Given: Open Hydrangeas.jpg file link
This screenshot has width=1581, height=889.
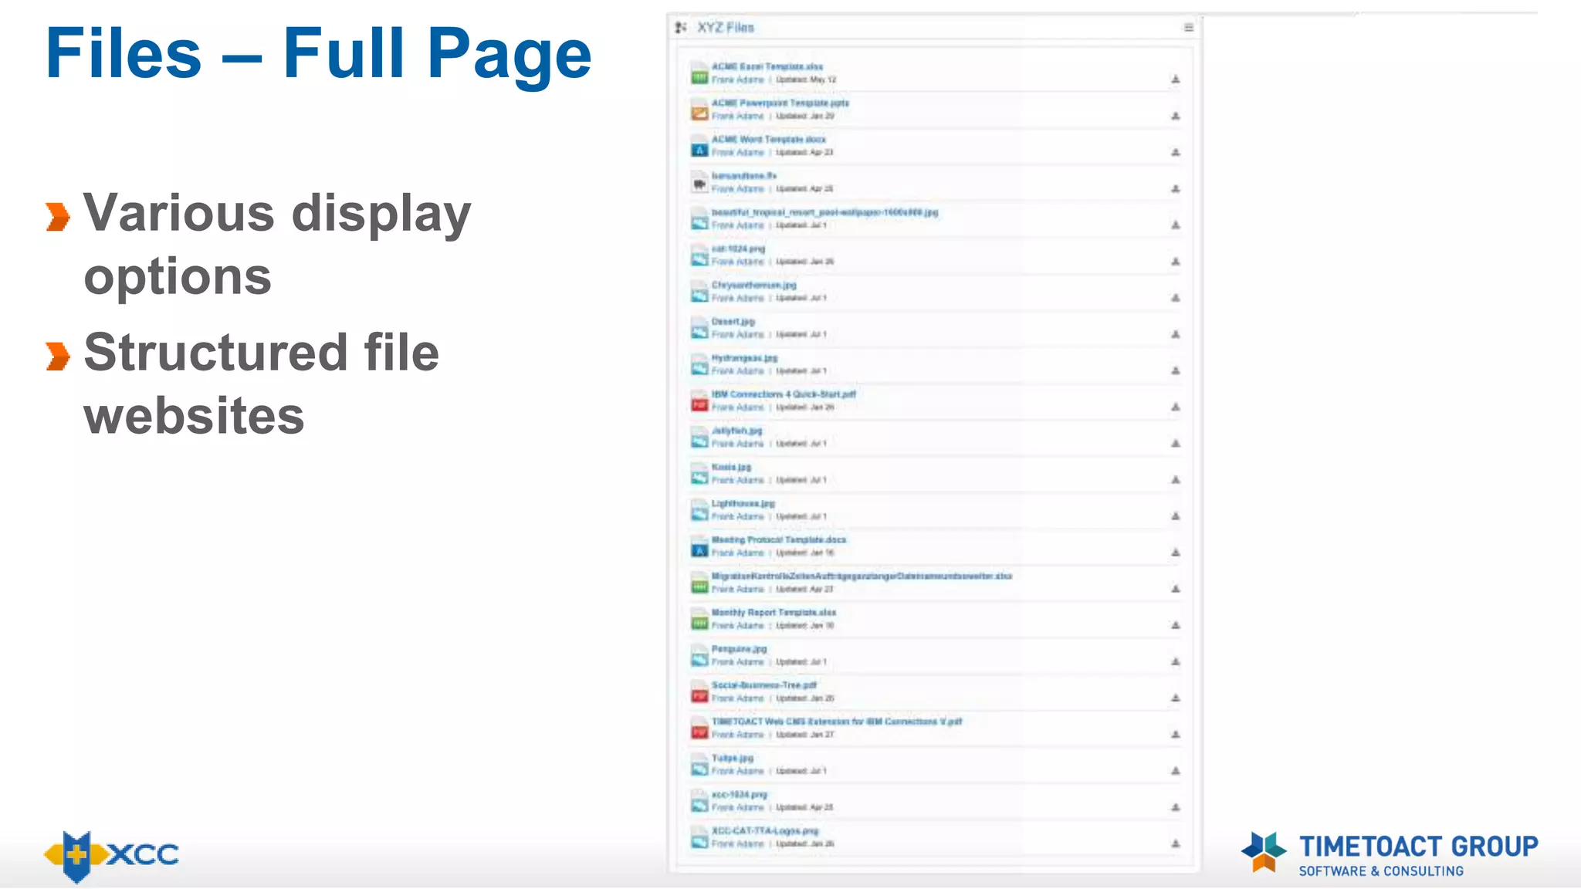Looking at the screenshot, I should coord(745,358).
